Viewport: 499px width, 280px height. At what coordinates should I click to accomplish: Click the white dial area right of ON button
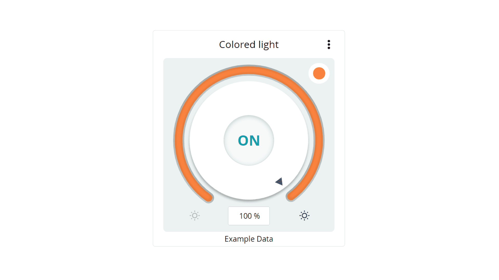[291, 140]
